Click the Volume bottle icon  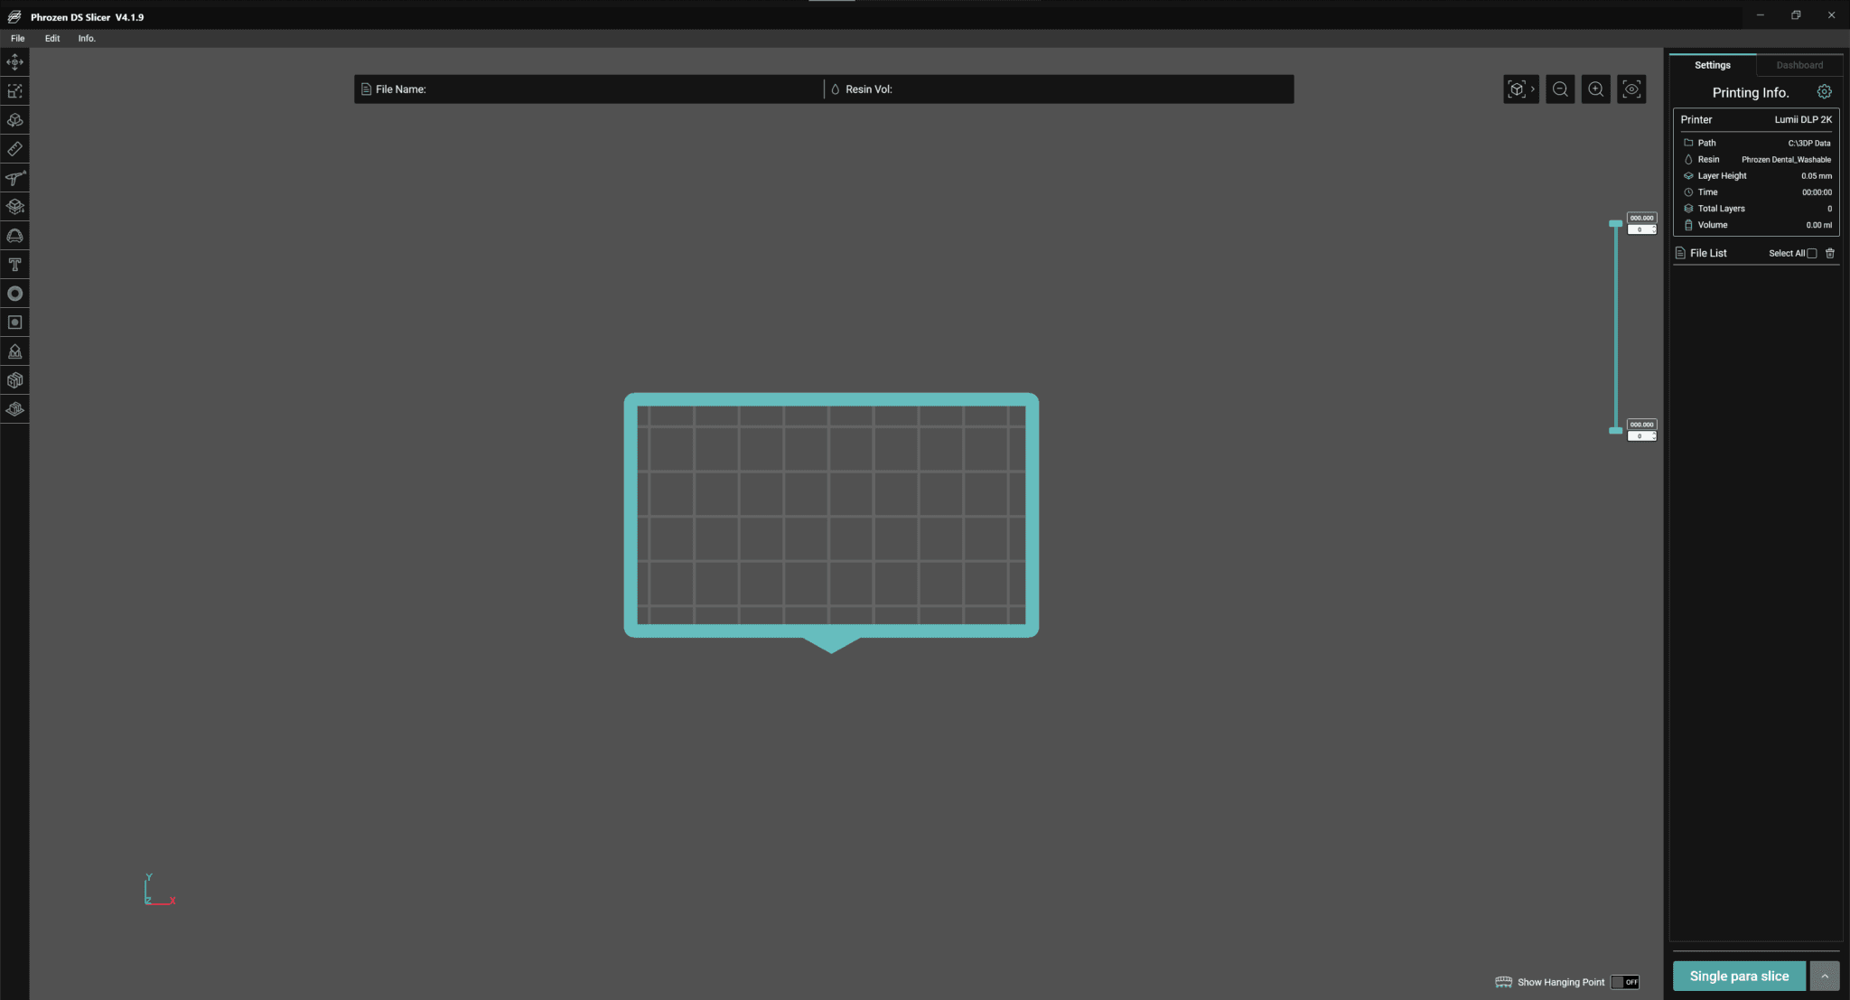tap(1687, 225)
